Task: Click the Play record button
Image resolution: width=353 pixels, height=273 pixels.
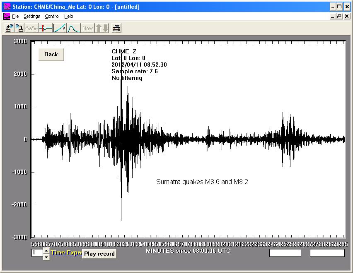Action: pos(99,254)
